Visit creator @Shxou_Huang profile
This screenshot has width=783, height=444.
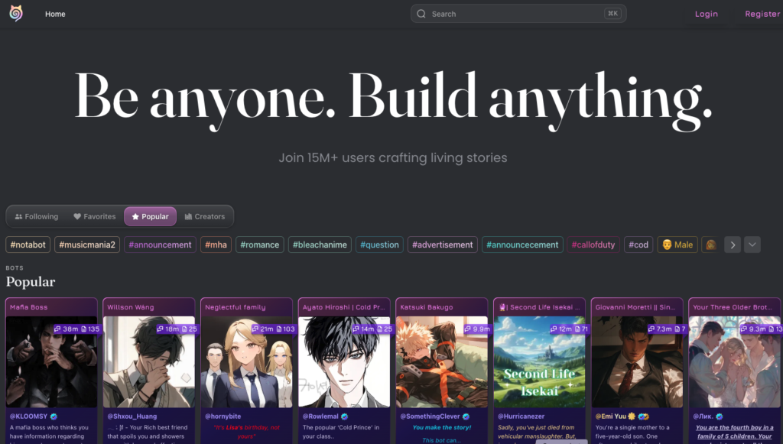pos(132,416)
